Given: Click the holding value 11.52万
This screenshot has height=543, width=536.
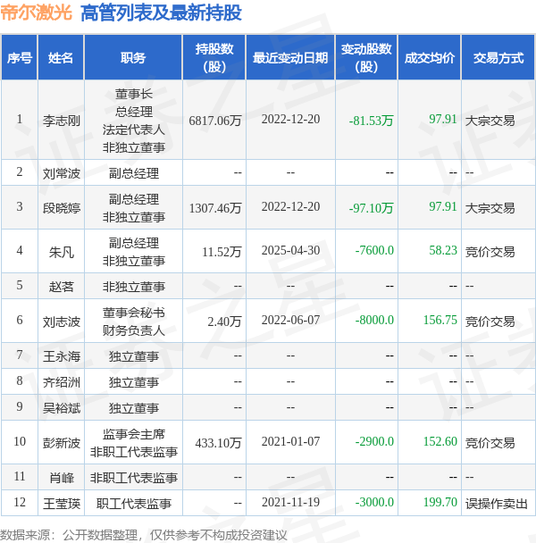Looking at the screenshot, I should click(x=222, y=252).
